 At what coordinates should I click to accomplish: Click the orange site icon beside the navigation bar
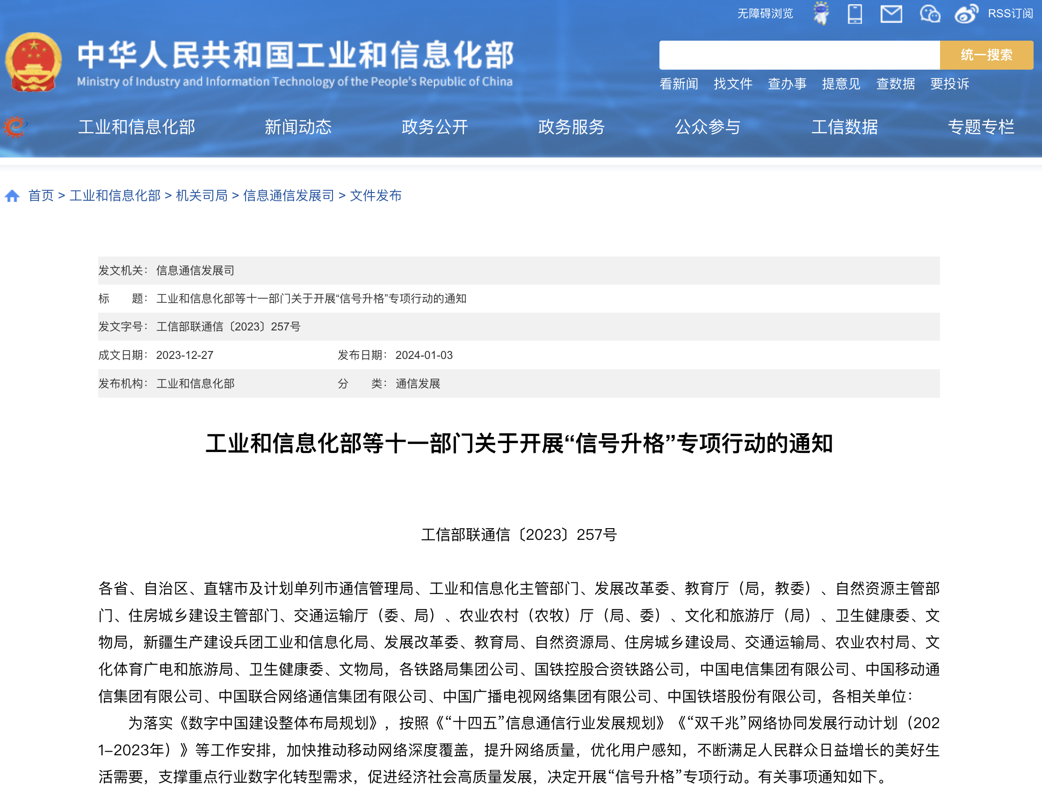tap(15, 126)
